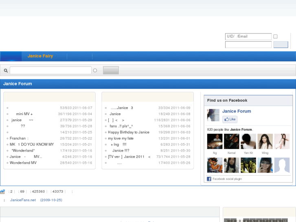The height and width of the screenshot is (222, 296).
Task: Click the (2009-10-25) date link
Action: (51, 200)
